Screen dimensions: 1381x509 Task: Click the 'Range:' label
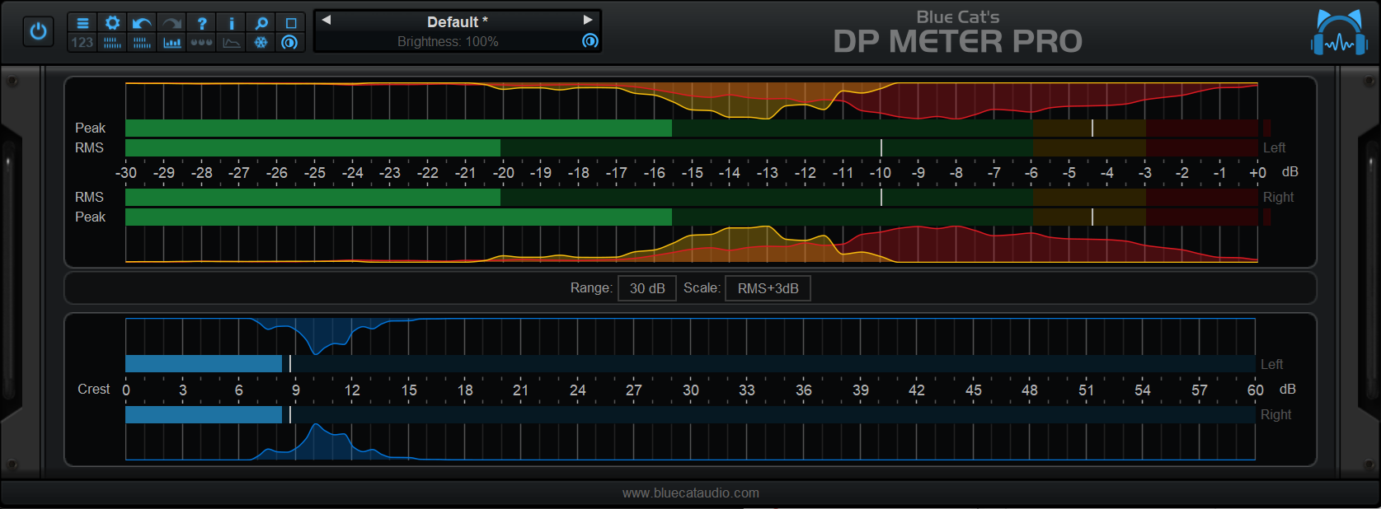(591, 287)
